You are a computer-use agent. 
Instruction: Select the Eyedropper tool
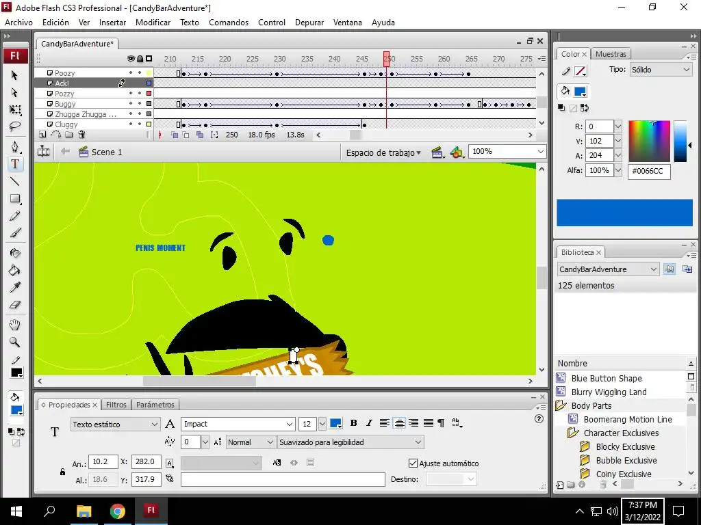15,287
